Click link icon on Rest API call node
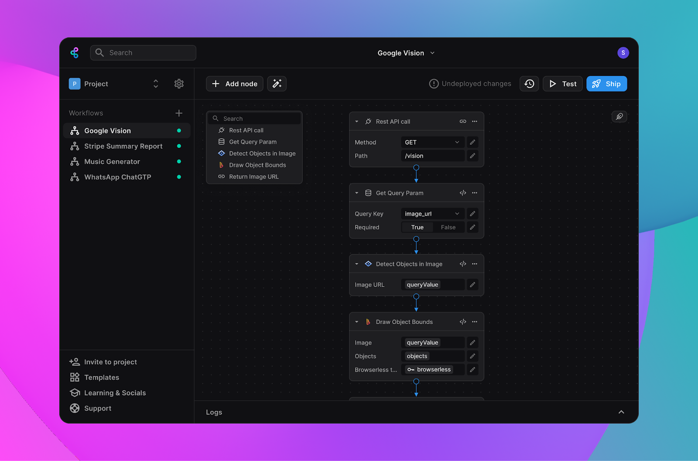The height and width of the screenshot is (461, 698). 463,121
